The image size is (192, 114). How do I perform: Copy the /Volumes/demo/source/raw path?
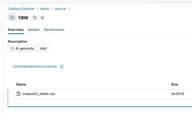click(x=62, y=67)
